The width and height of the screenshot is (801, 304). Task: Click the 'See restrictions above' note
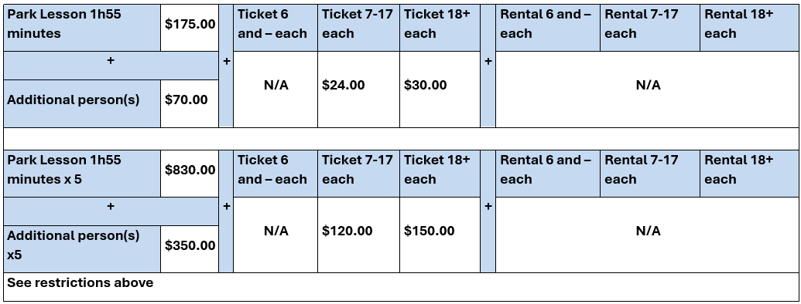click(80, 282)
